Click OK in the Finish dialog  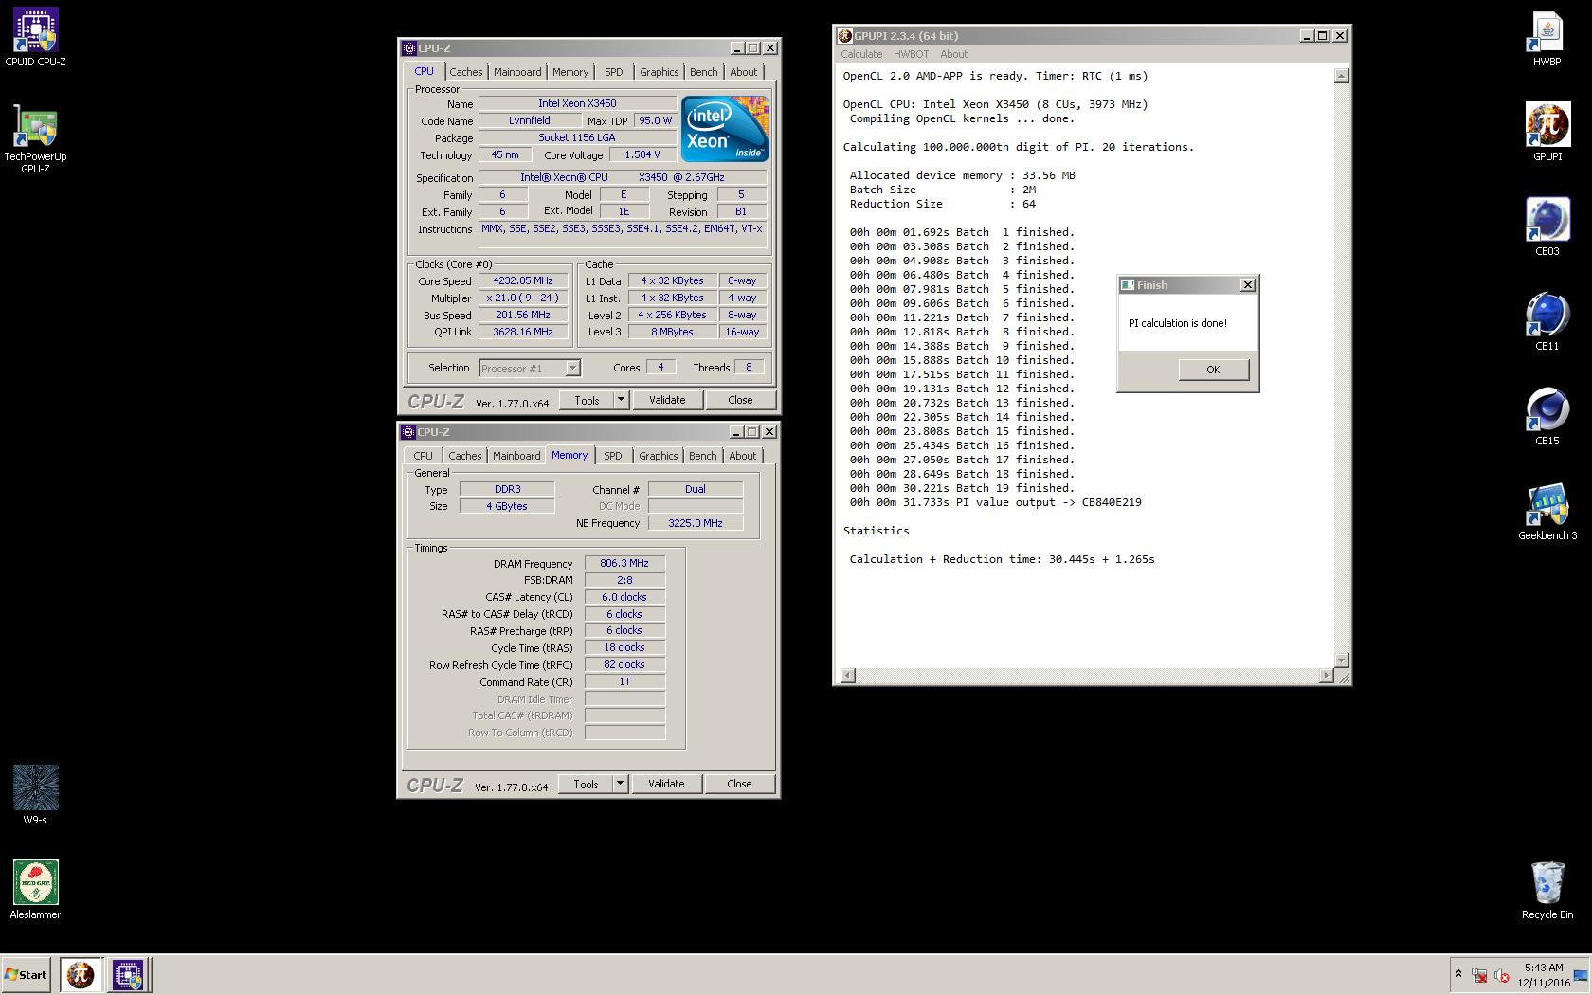tap(1213, 370)
